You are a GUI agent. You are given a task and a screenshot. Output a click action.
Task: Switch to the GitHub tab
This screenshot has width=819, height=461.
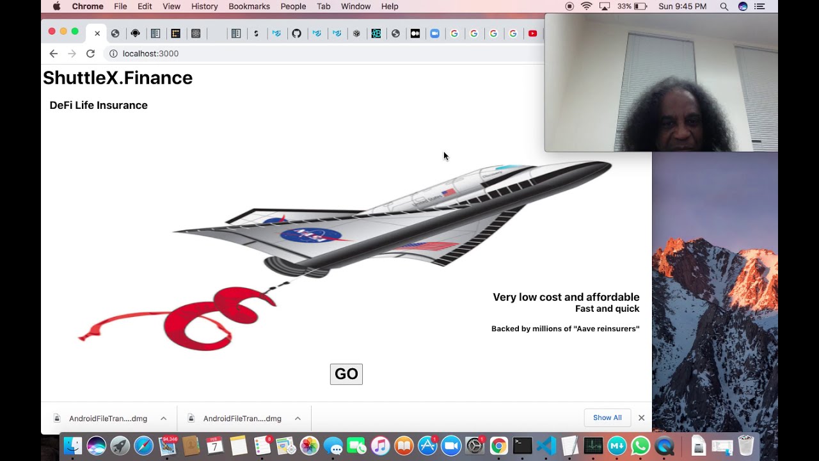297,33
